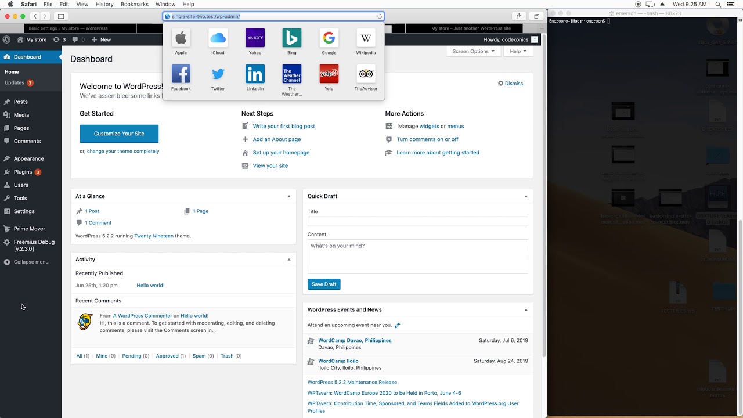Screen dimensions: 743x418
Task: Open the Yahoo favorite icon
Action: [255, 38]
